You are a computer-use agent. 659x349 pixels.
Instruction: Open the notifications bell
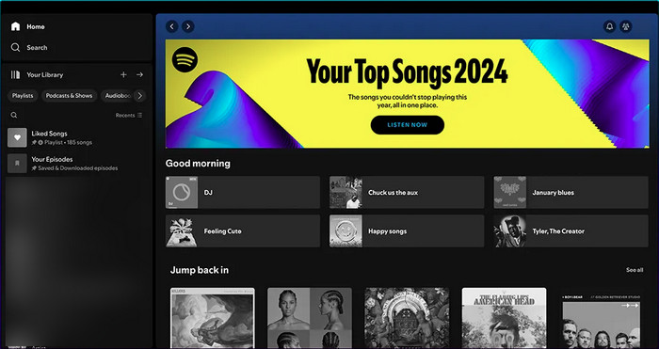[609, 26]
